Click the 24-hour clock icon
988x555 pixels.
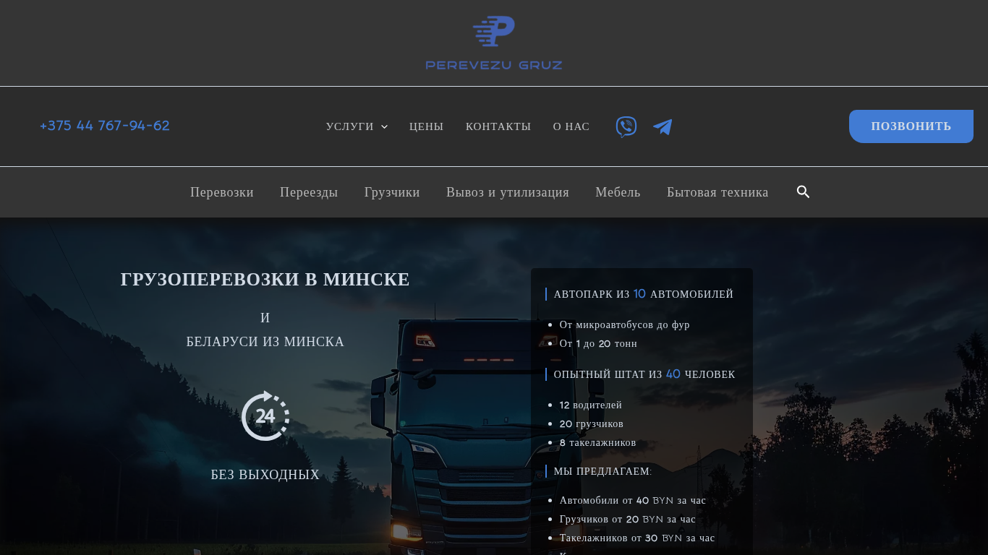tap(265, 416)
